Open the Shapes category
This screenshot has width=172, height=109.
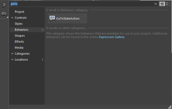tap(20, 36)
